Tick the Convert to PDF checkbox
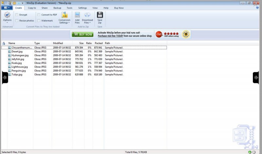This screenshot has height=154, width=262. (x=39, y=15)
